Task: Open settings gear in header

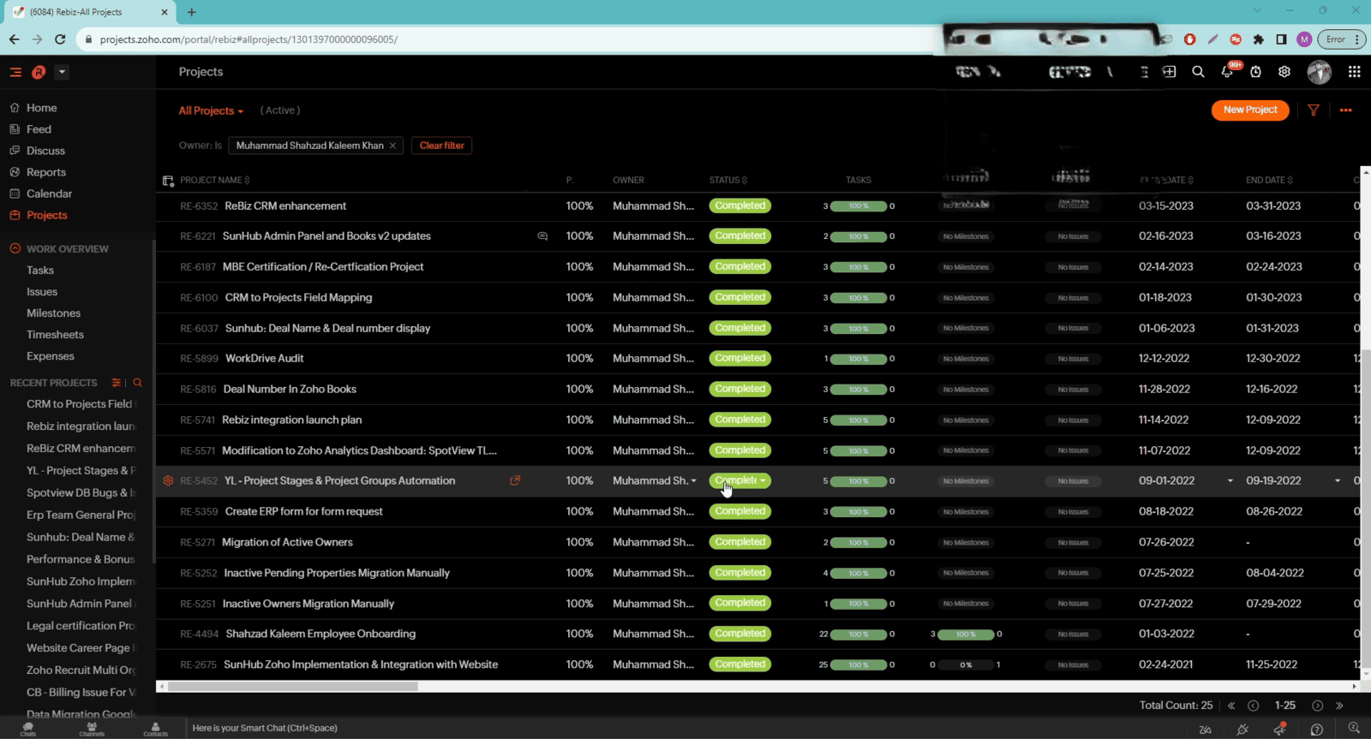Action: tap(1284, 72)
